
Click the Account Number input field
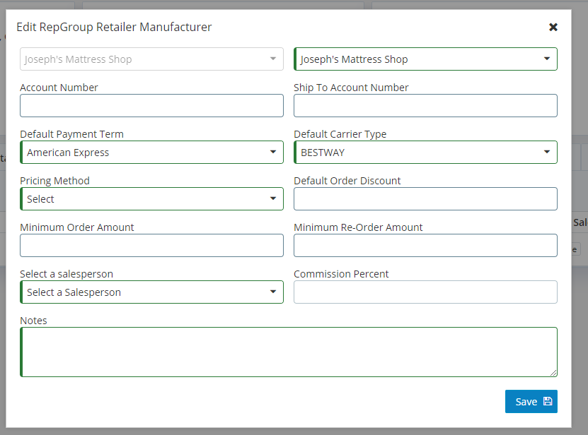coord(151,105)
